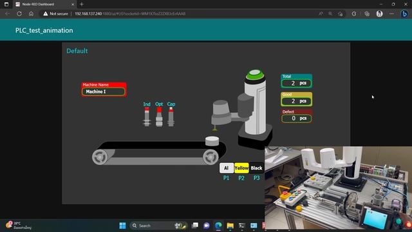412x232 pixels.
Task: Select the Yellow material box
Action: pyautogui.click(x=241, y=168)
